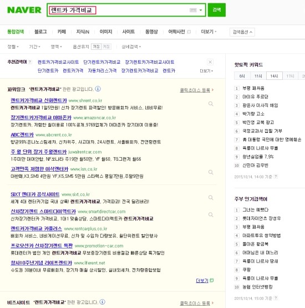Click magnifier icon beside 이삭렌터카 result
The image size is (305, 308).
(211, 172)
